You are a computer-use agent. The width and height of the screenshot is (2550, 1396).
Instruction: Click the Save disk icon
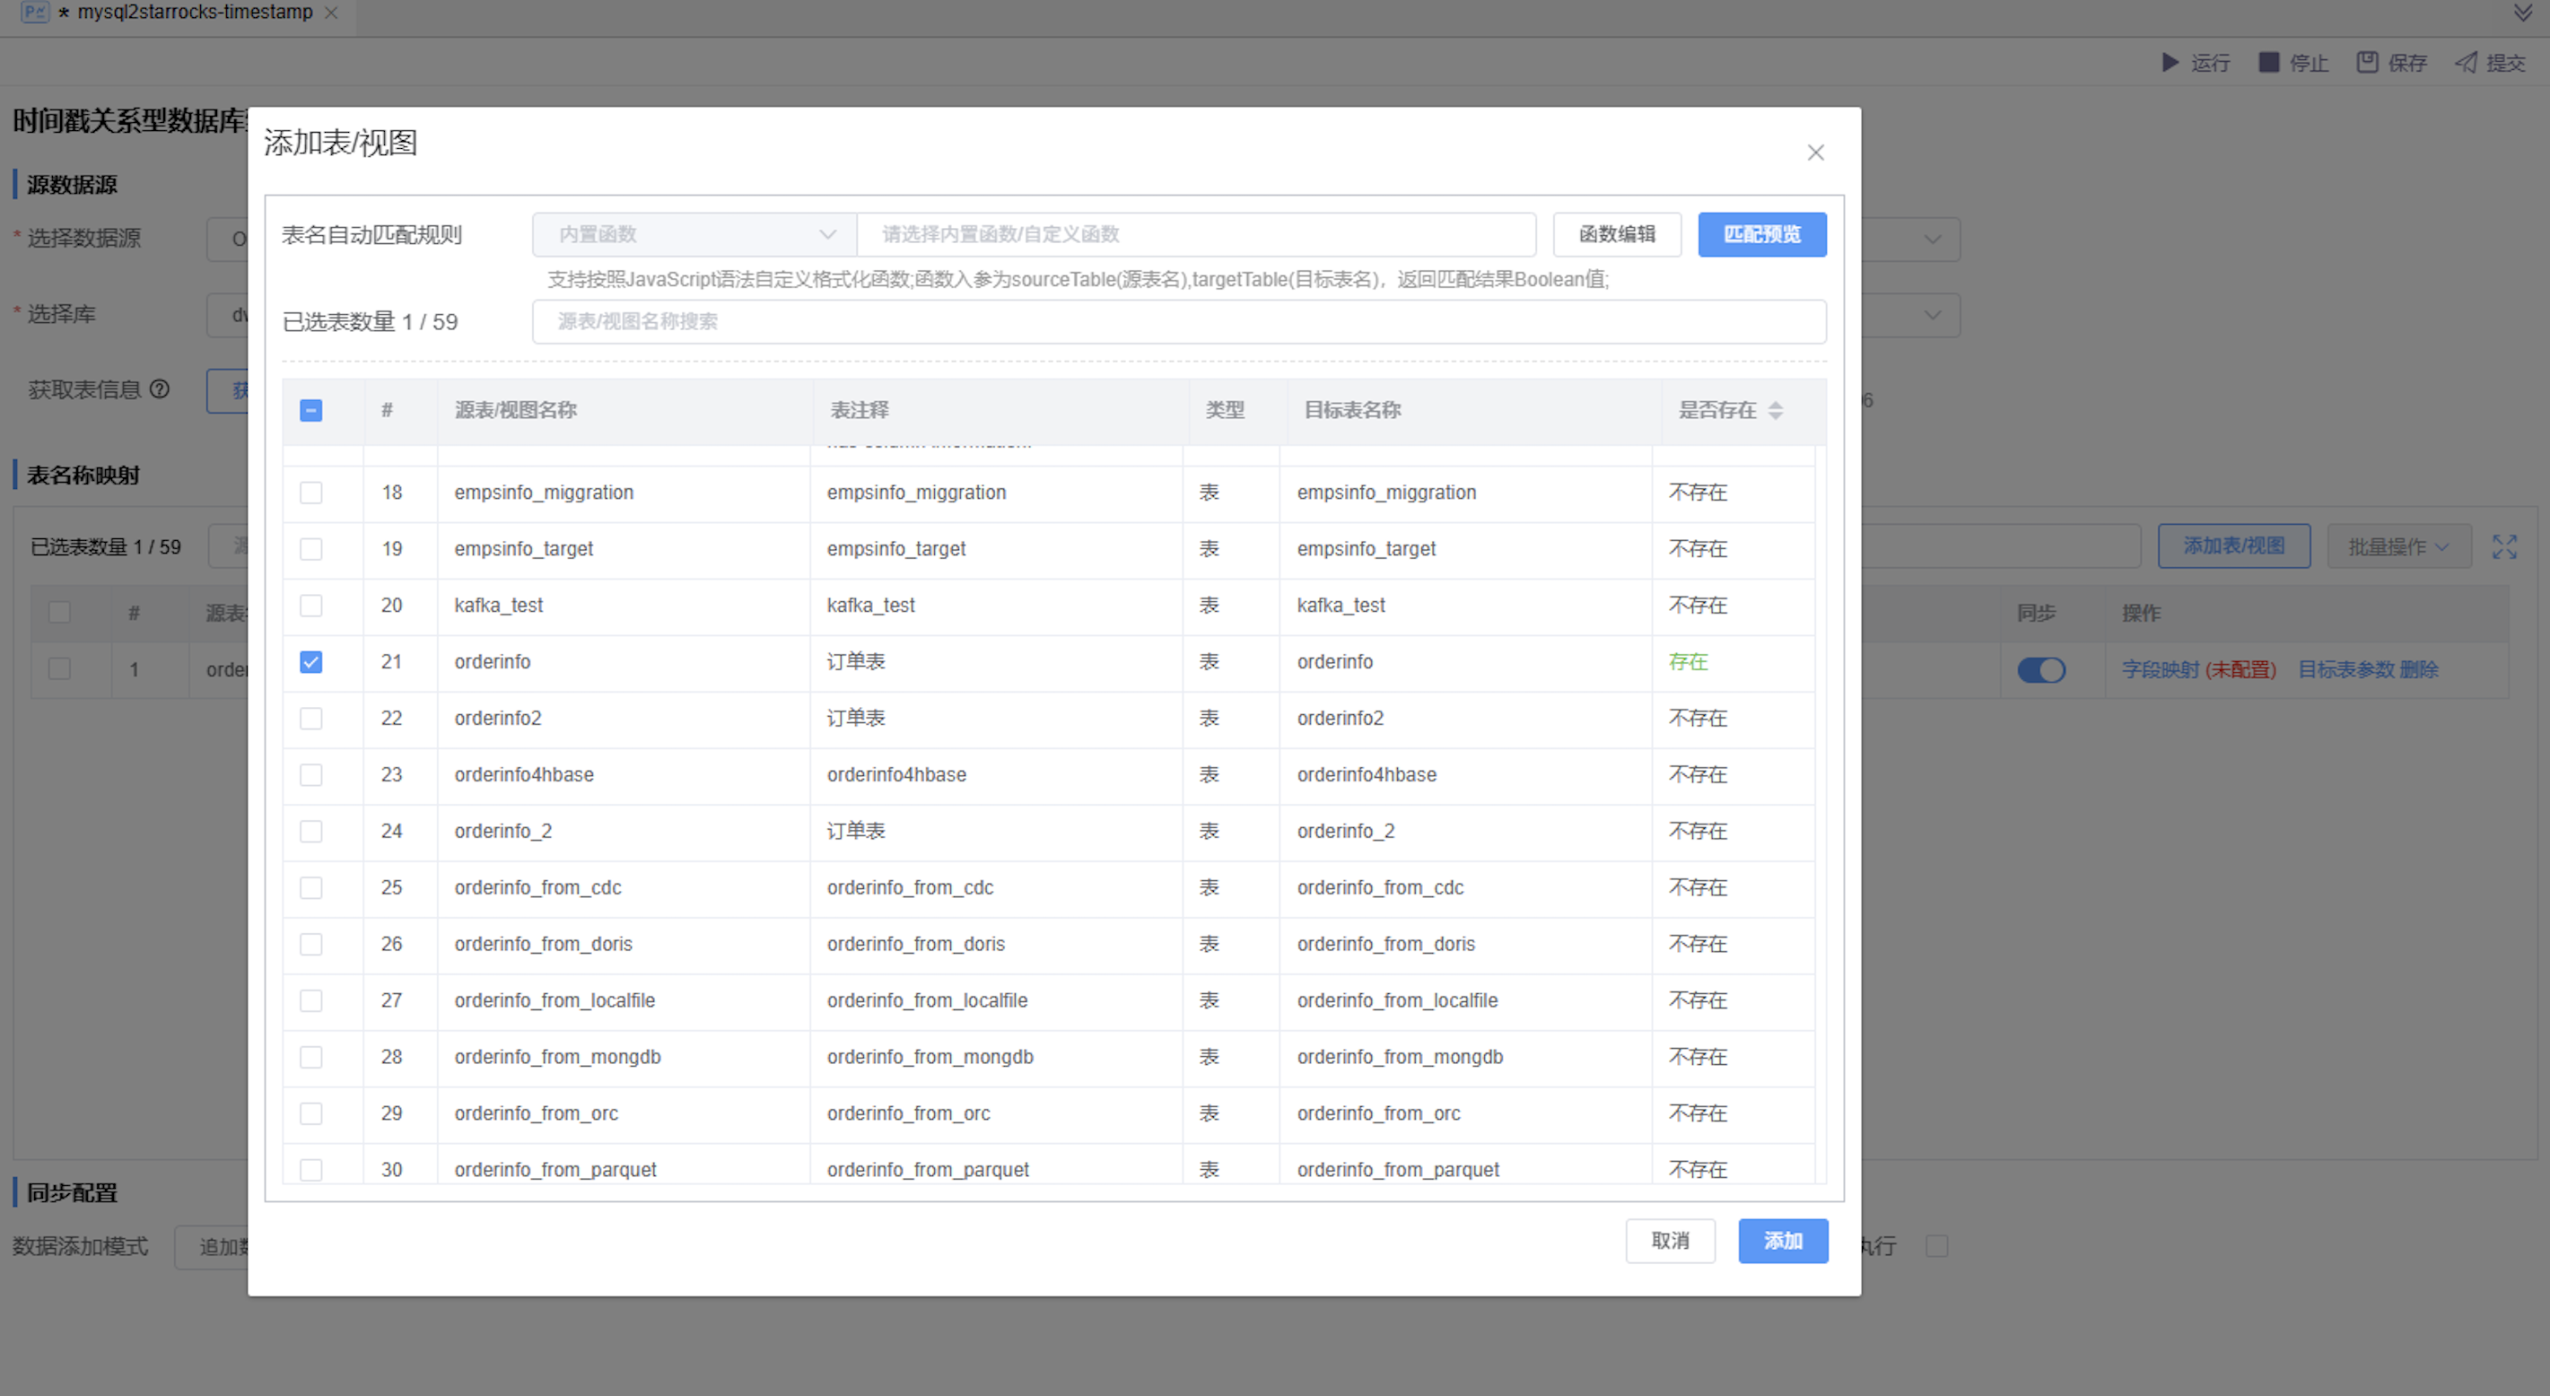point(2366,63)
